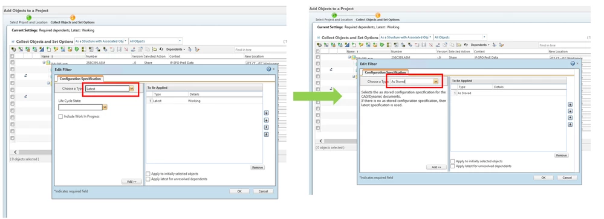Select the As Stored row in To Be Applied
Viewport: 604px width, 219px height.
tap(508, 94)
